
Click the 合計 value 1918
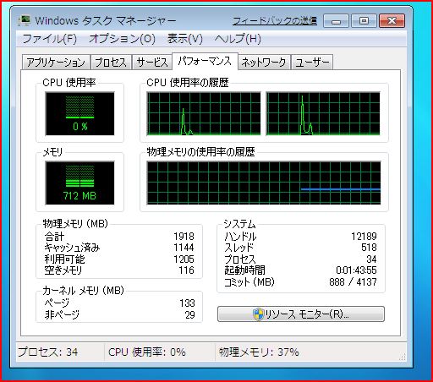pos(184,236)
